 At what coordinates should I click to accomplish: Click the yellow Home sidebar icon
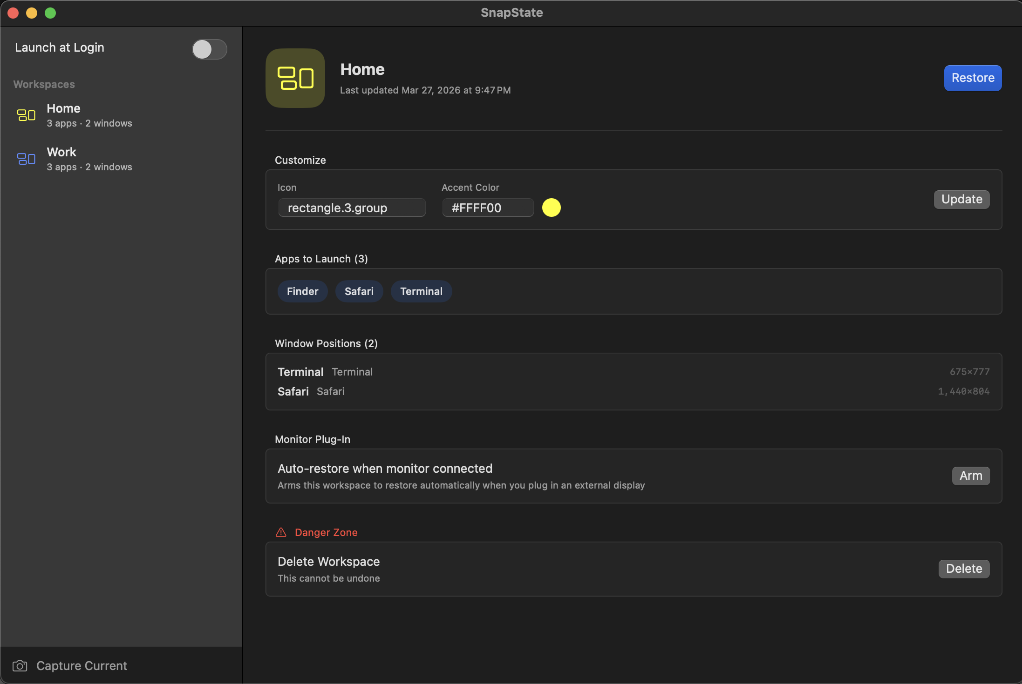point(26,115)
